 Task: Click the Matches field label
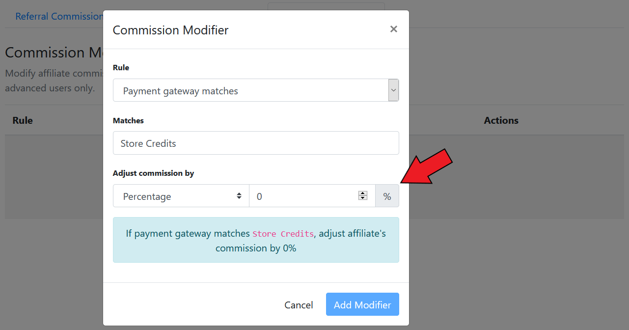pyautogui.click(x=128, y=120)
